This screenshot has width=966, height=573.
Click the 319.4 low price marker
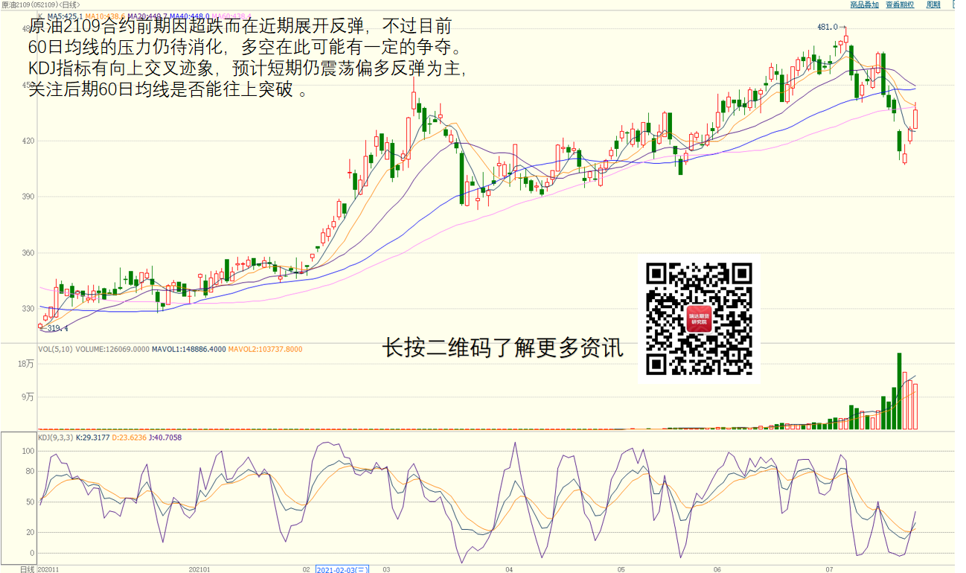(57, 328)
